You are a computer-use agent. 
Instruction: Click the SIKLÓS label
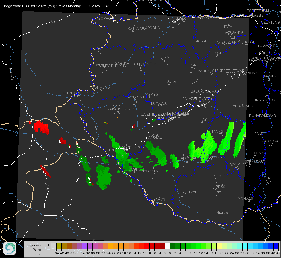click(x=223, y=213)
